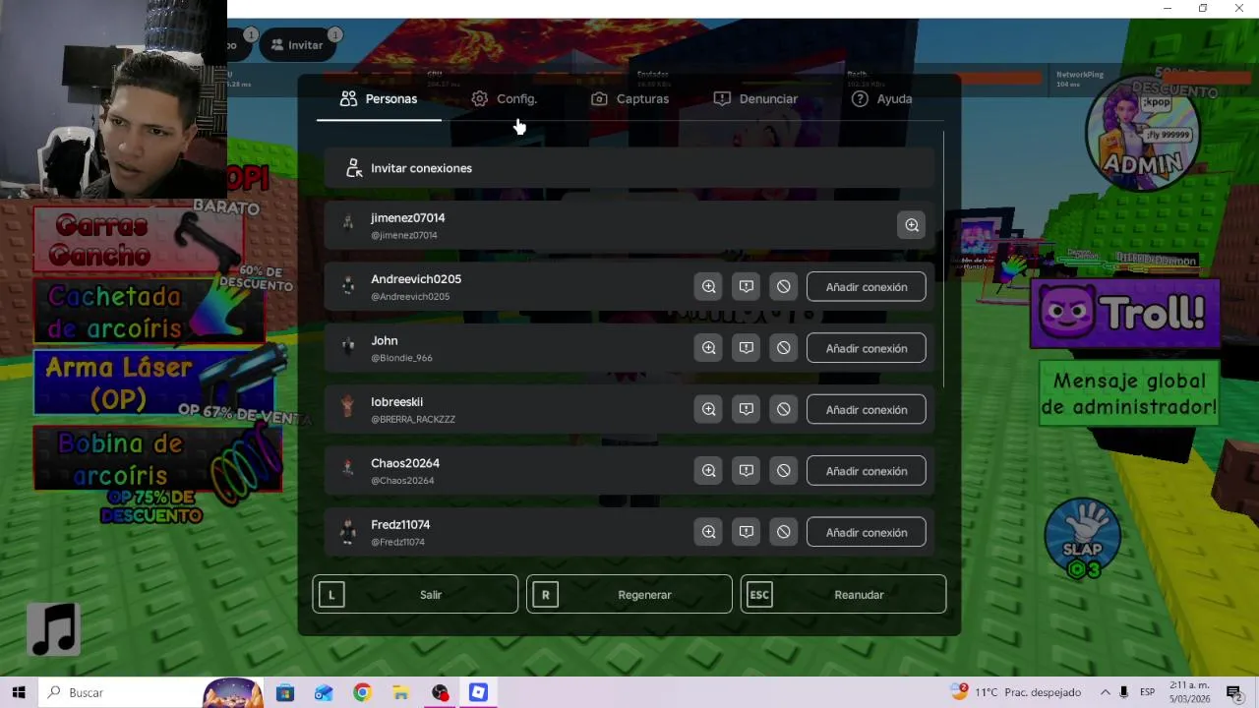The height and width of the screenshot is (708, 1259).
Task: Click the Regenerar button
Action: coord(629,594)
